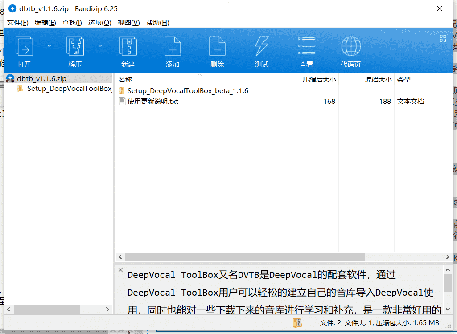Click the Code page (代码页) globe icon
457x334 pixels.
(351, 46)
